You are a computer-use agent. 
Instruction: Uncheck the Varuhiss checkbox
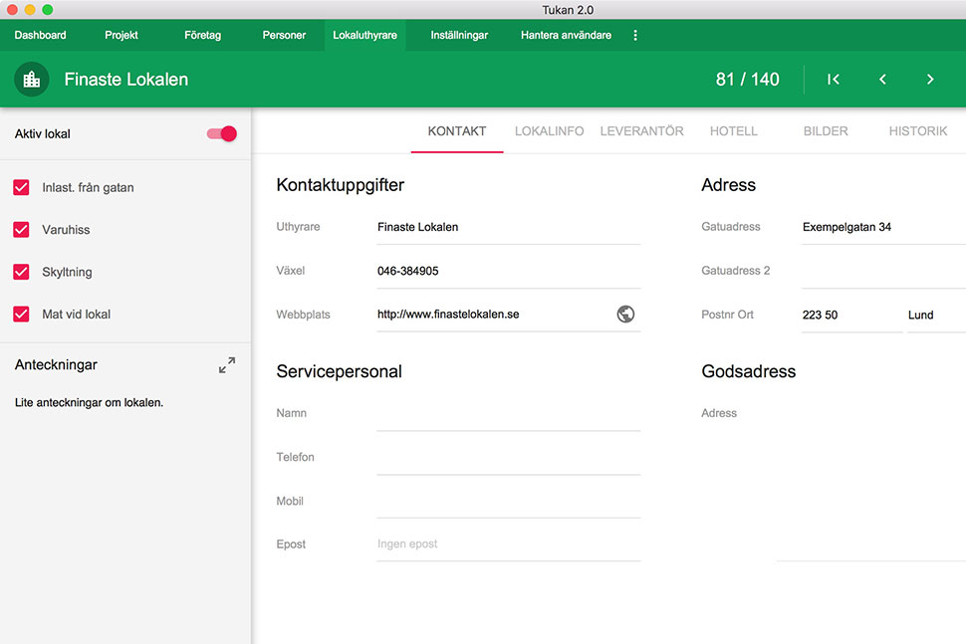point(21,230)
